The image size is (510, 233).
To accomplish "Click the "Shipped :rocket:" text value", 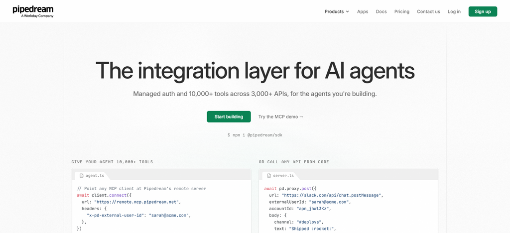I will click(x=312, y=229).
